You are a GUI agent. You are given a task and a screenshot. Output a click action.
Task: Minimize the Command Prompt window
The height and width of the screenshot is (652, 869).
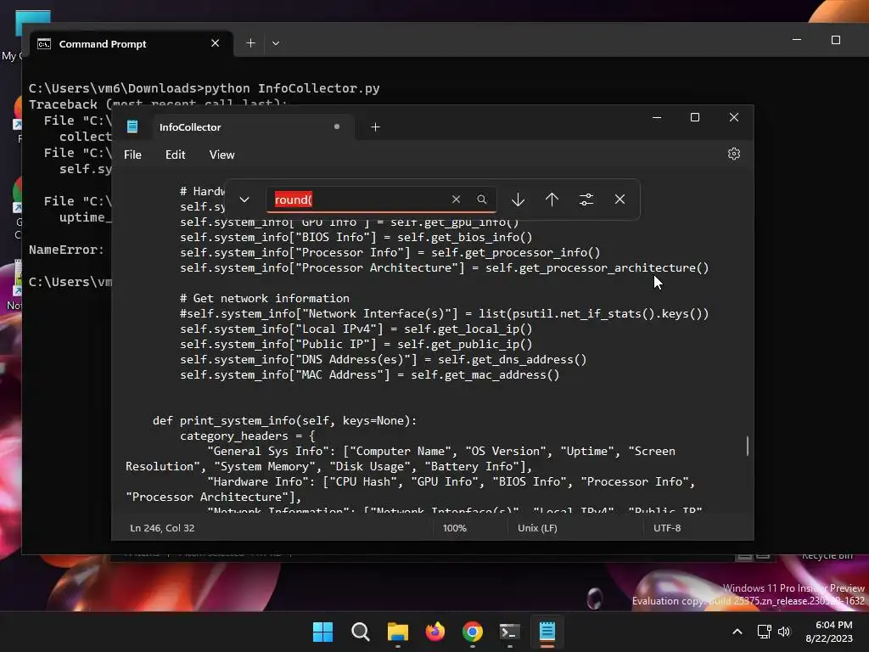click(796, 40)
